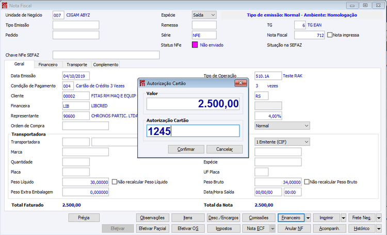Open the arrow menu beside Imprimir button
The width and height of the screenshot is (387, 235).
tap(343, 218)
